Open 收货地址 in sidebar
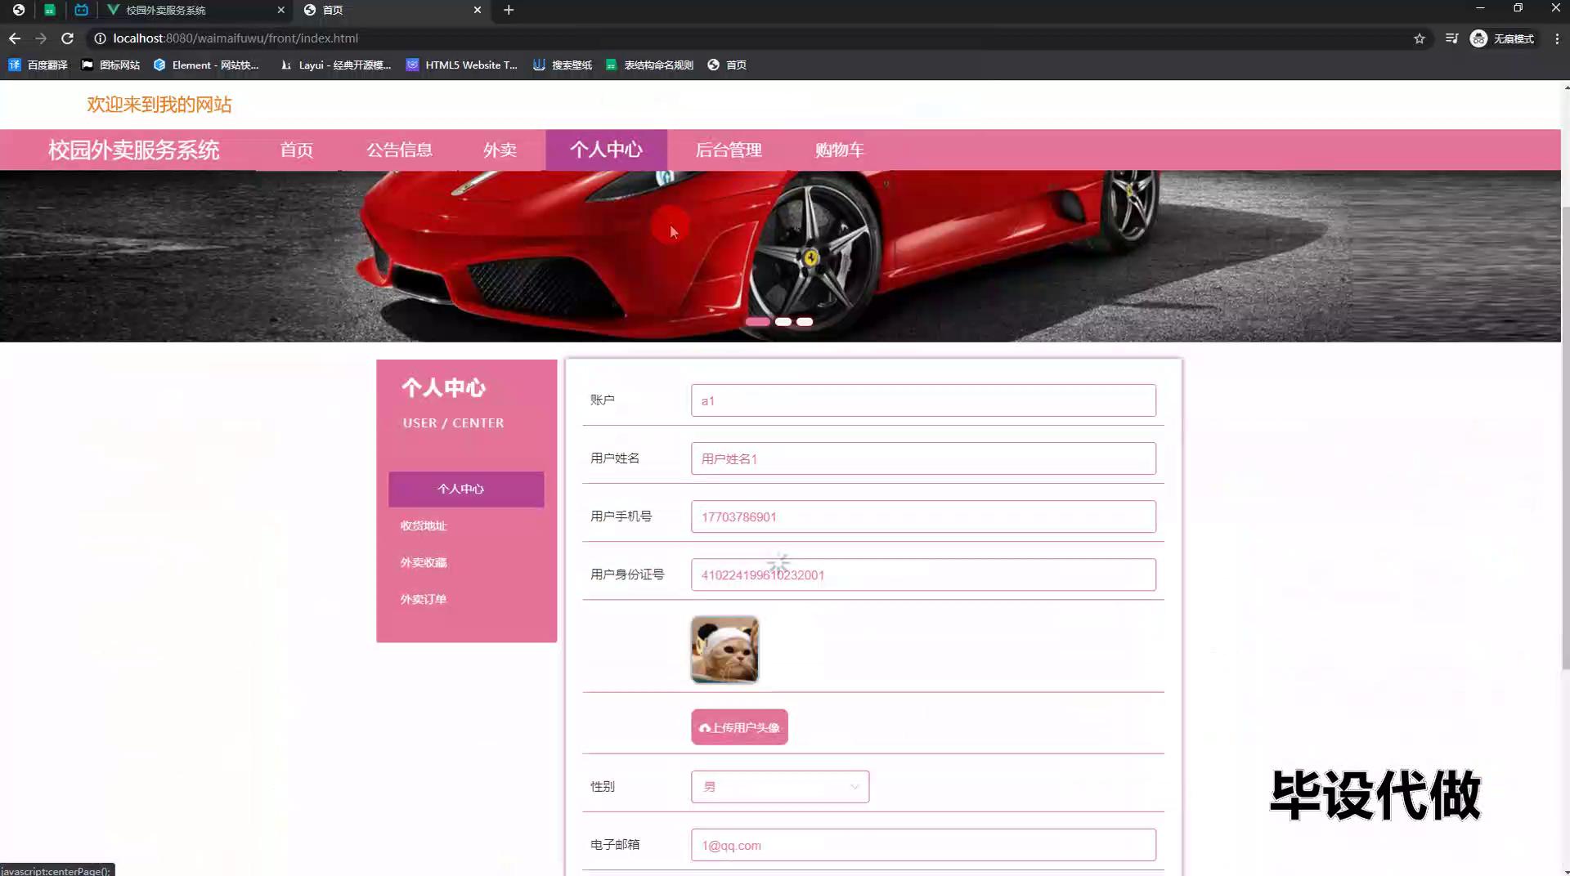The image size is (1570, 876). click(424, 525)
